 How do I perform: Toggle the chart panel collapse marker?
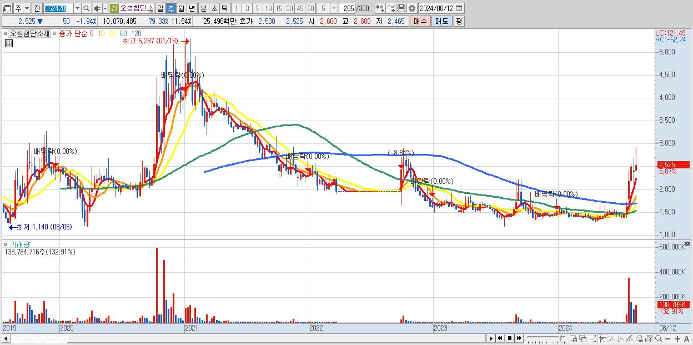[x=5, y=33]
